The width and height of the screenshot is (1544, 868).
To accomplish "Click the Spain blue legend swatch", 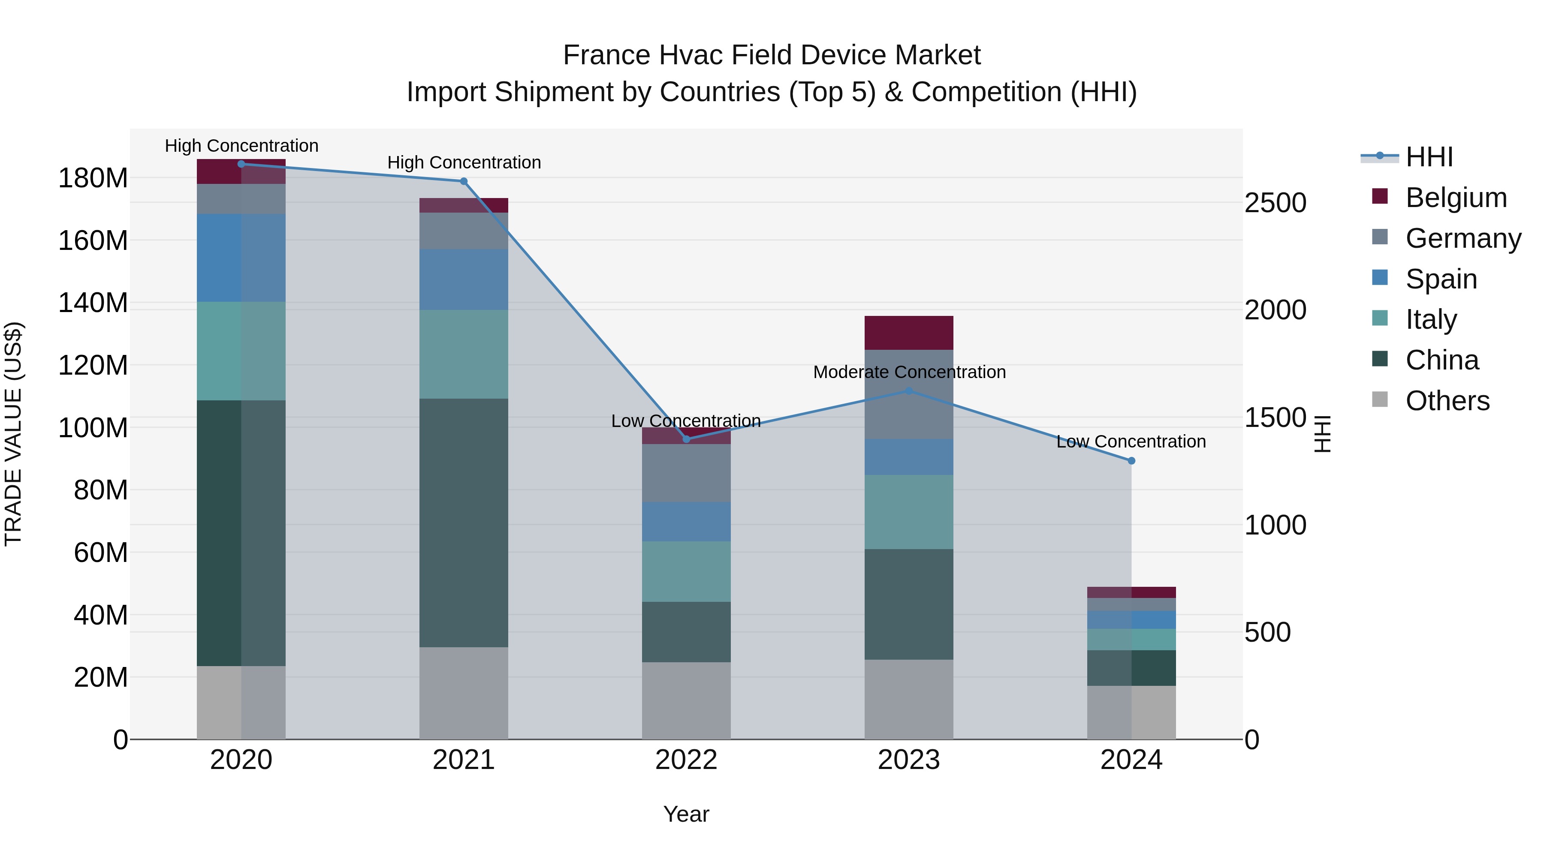I will 1380,277.
